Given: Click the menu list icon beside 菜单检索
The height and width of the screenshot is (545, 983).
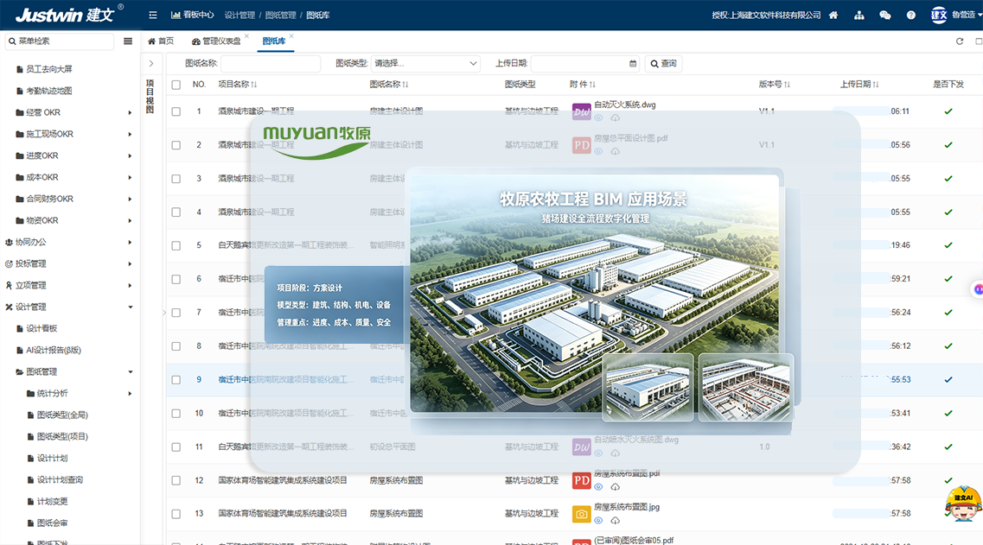Looking at the screenshot, I should tap(128, 41).
